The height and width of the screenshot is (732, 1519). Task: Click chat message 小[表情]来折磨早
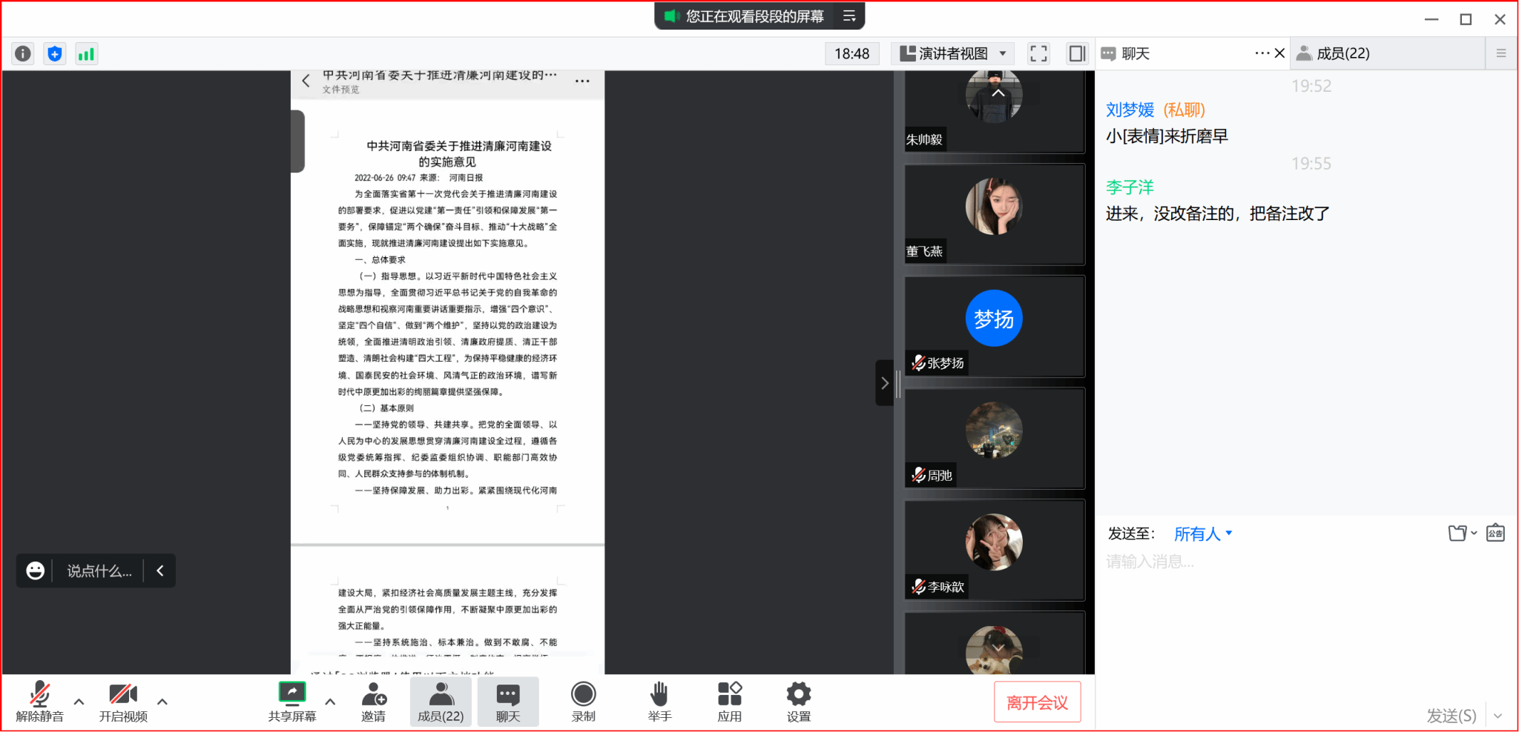pos(1167,136)
